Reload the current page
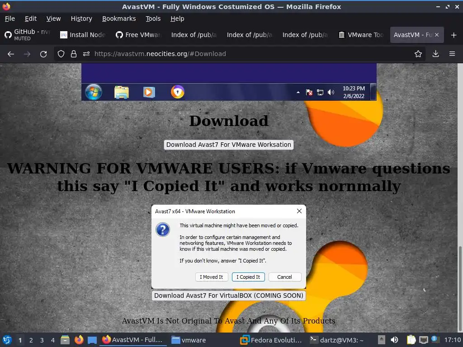Viewport: 463px width, 347px height. [43, 54]
